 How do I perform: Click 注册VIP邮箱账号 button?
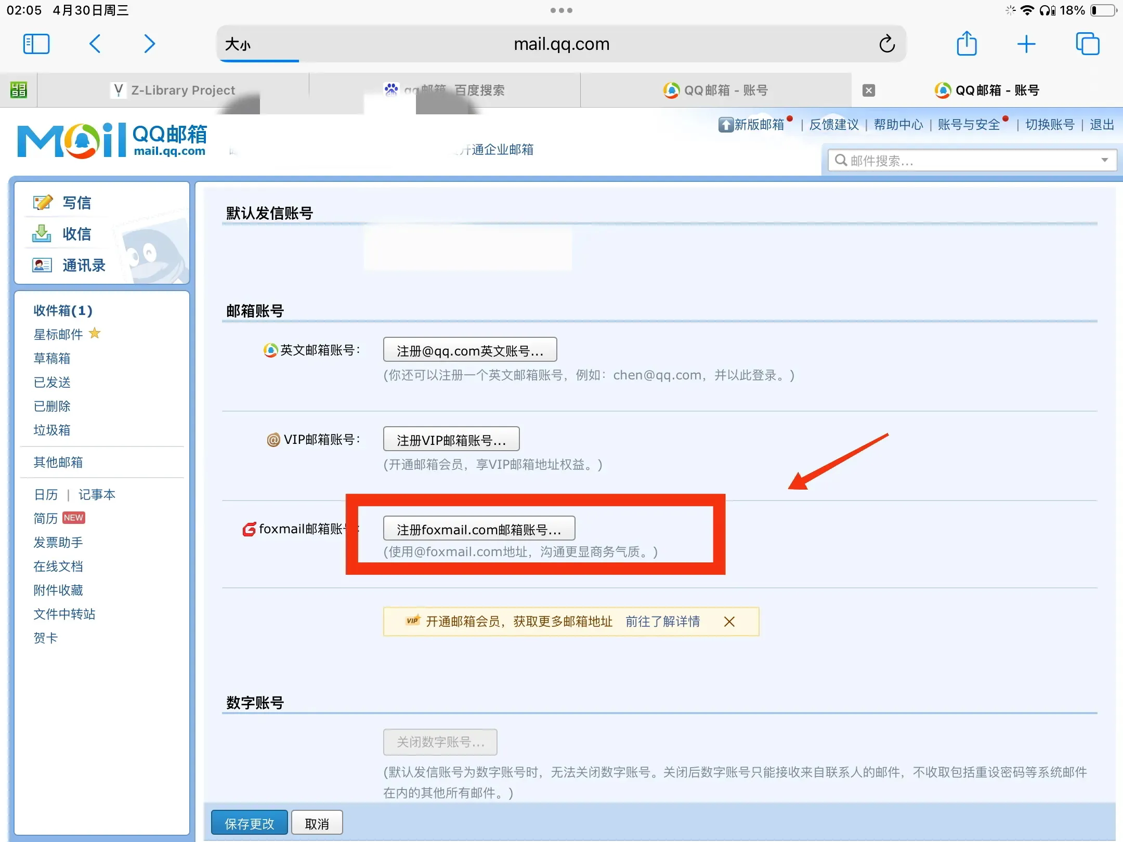451,439
